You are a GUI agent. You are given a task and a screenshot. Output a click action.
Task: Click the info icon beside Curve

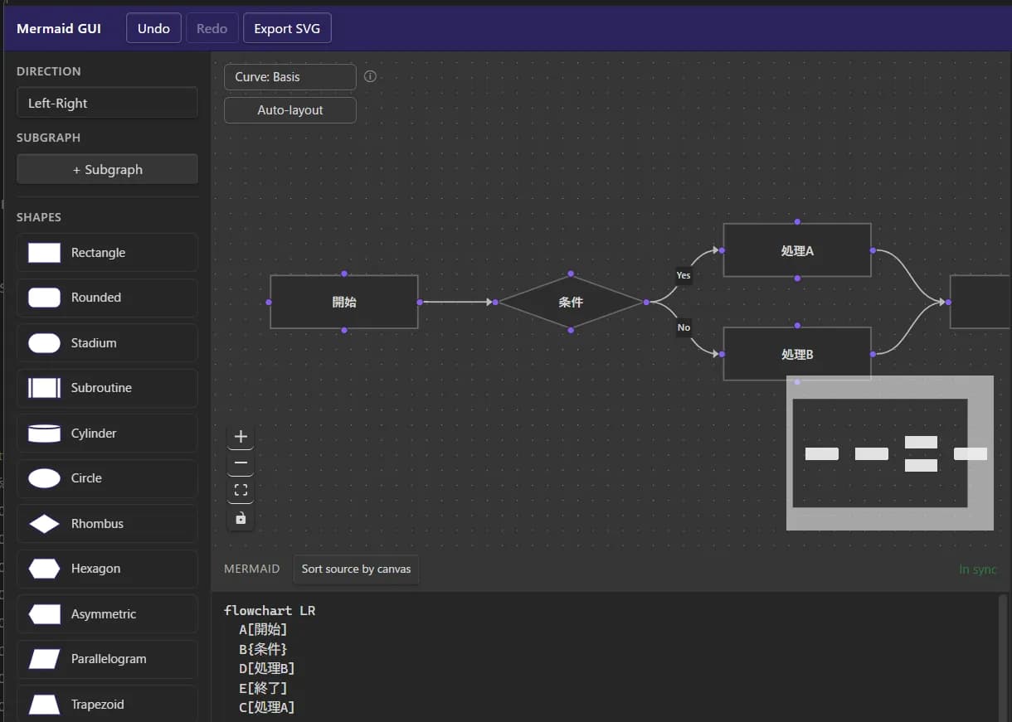click(371, 76)
